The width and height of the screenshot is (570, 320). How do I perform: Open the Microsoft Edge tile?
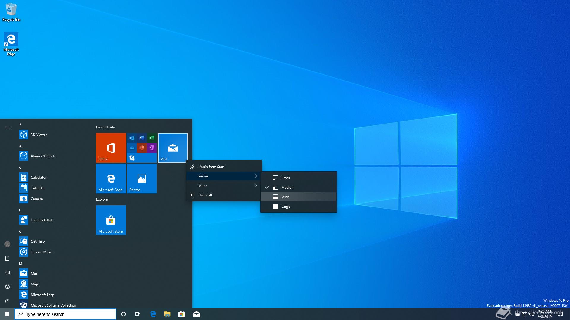pyautogui.click(x=111, y=178)
